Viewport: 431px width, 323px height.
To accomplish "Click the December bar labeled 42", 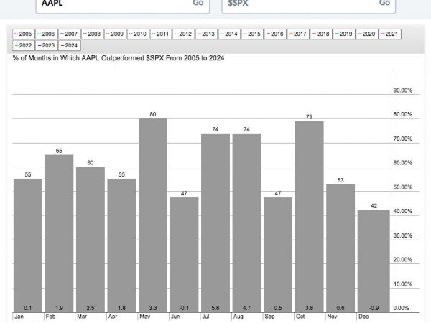I will click(x=374, y=261).
